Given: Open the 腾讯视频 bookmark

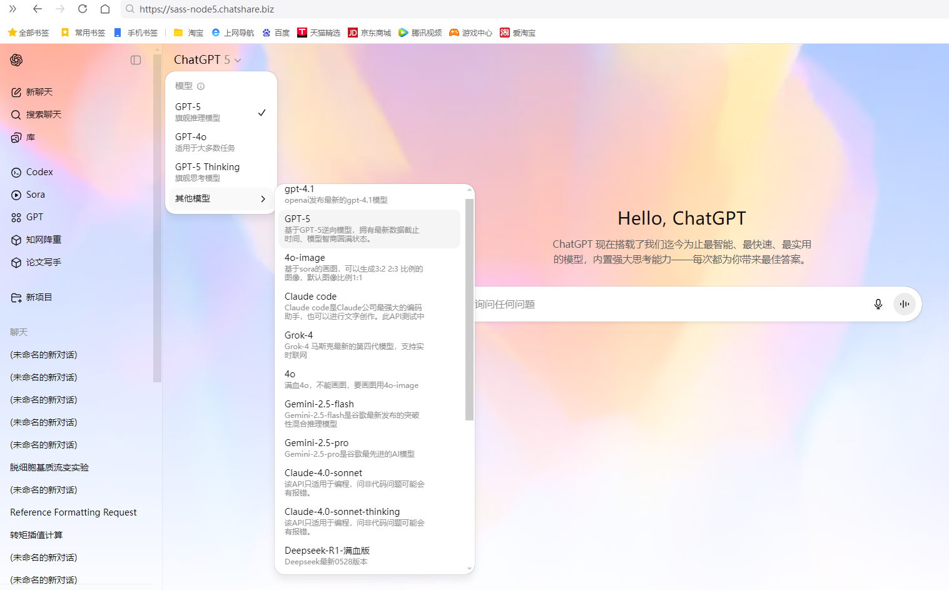Looking at the screenshot, I should coord(420,33).
